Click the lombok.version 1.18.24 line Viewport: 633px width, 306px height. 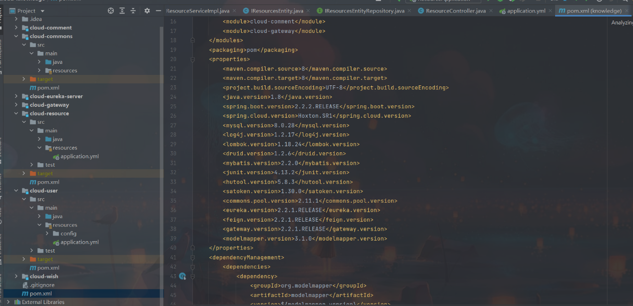[x=291, y=144]
